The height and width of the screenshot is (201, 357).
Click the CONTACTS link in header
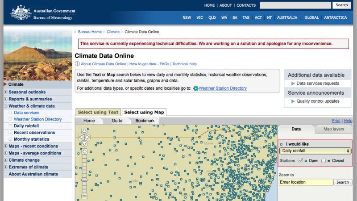point(246,5)
